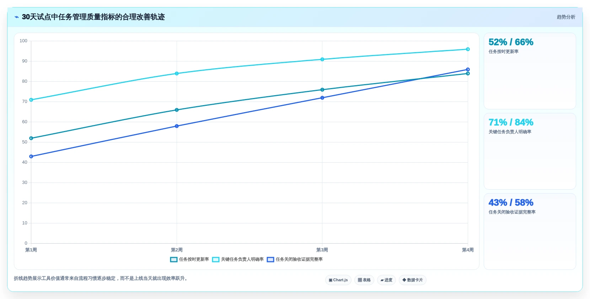Click the lightning icon beside the title
This screenshot has height=299, width=590.
click(16, 17)
